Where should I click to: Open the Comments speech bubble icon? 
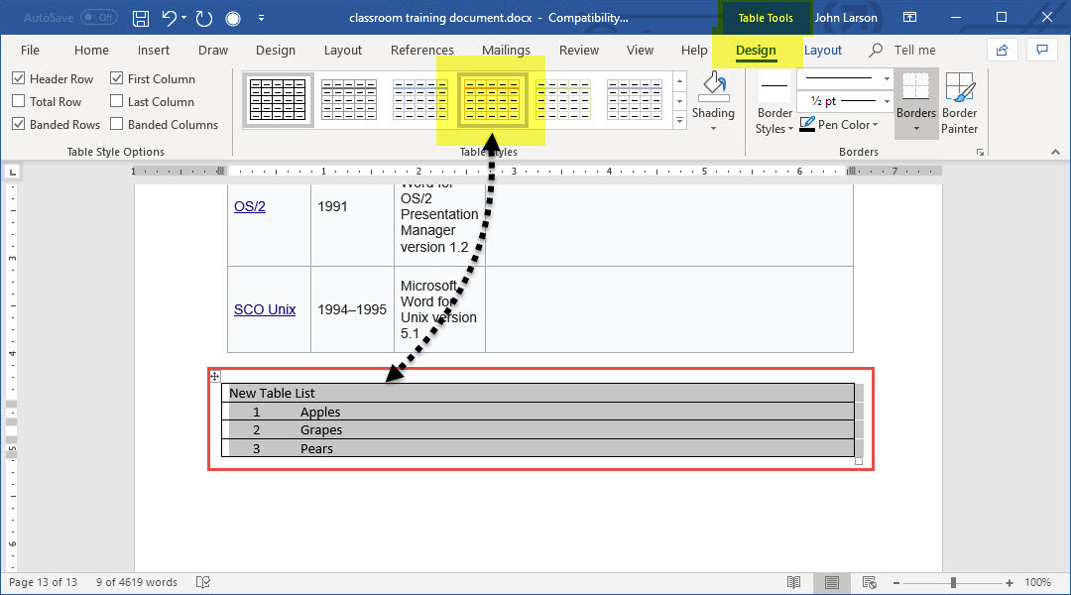click(x=1041, y=50)
